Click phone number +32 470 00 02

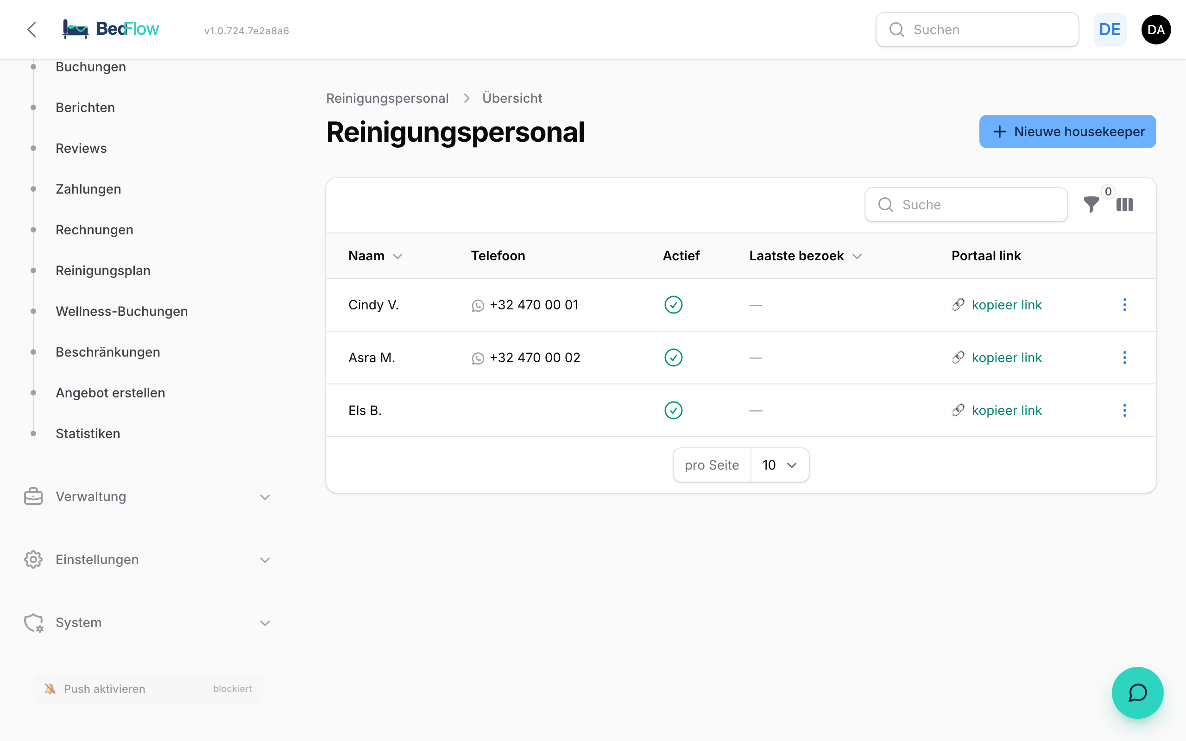tap(535, 358)
